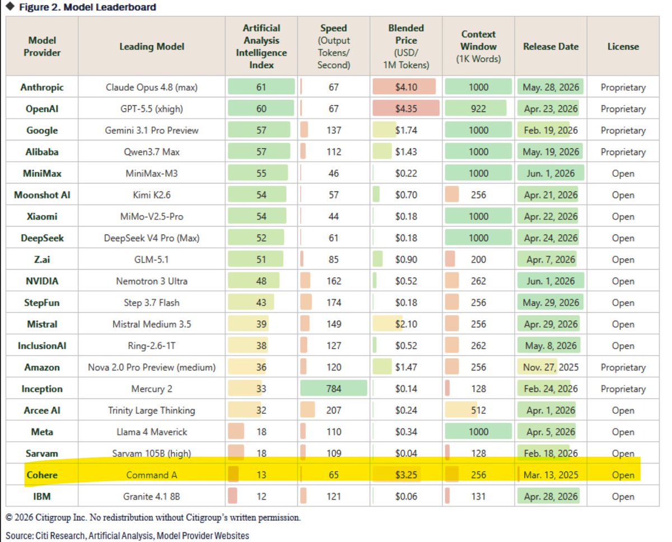This screenshot has width=672, height=542.
Task: Select the GPT-5.5 (xhigh) cell
Action: [152, 109]
